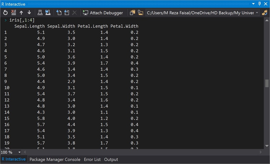Screen dimensions: 270x164
Task: Open the working directory path dropdown
Action: point(257,13)
